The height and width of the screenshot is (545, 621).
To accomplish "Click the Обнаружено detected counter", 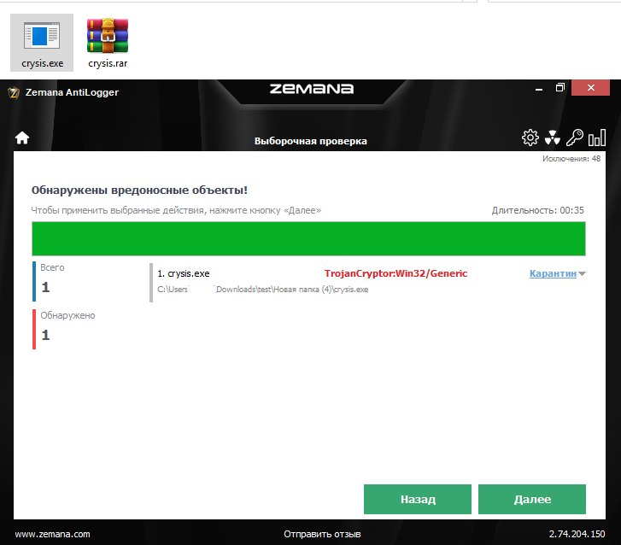I will 64,329.
